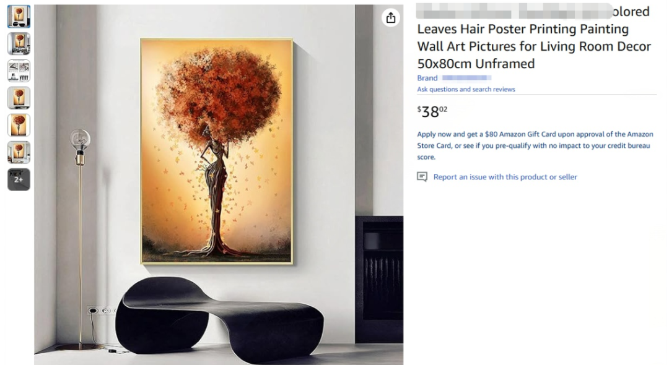The image size is (669, 365).
Task: Click the Brand label link
Action: (x=427, y=78)
